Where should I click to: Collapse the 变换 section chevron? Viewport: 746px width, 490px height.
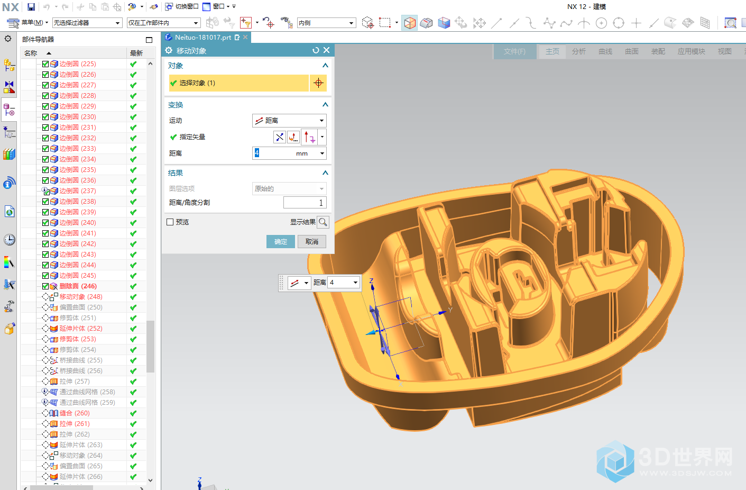pos(325,105)
